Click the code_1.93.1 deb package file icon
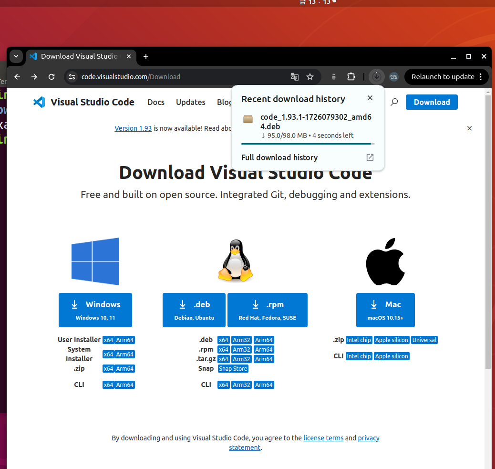 pos(248,119)
